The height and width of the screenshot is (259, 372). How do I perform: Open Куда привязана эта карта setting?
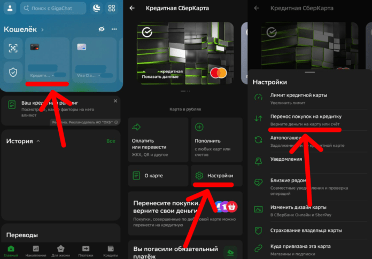(310, 250)
